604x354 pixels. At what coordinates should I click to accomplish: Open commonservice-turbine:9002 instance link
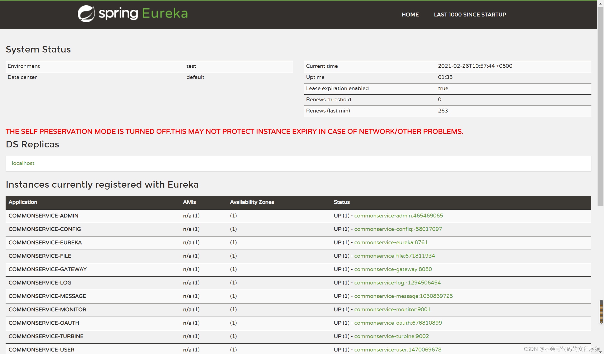[391, 336]
